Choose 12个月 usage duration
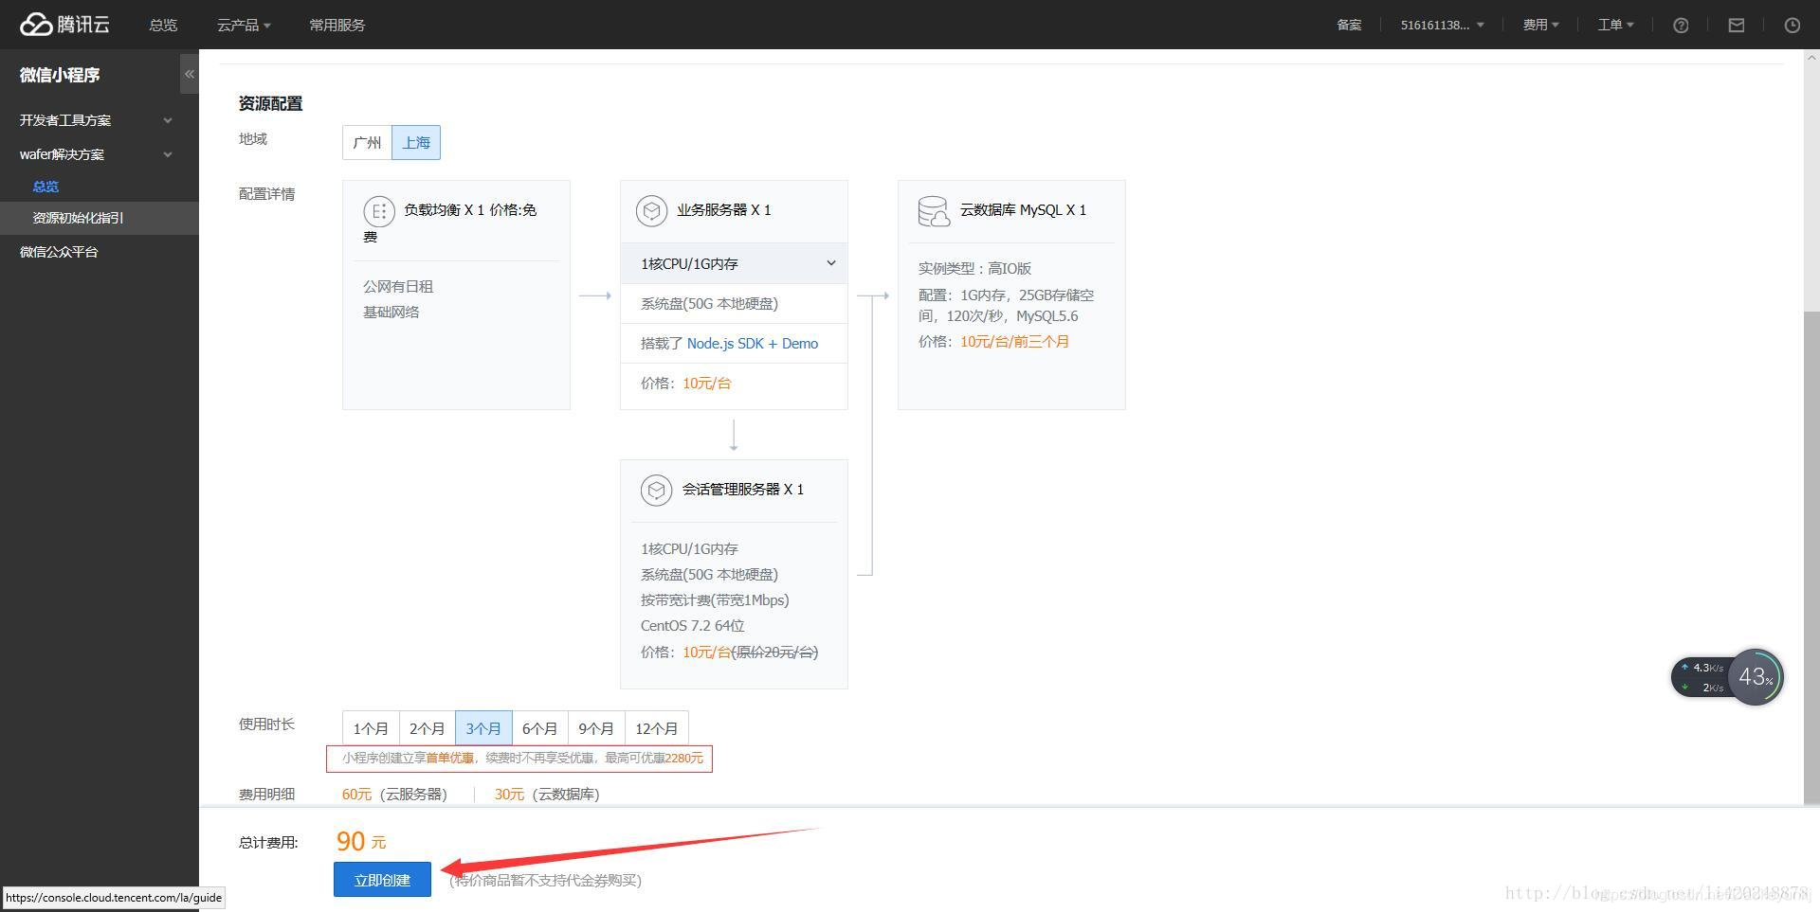The height and width of the screenshot is (912, 1820). pos(656,728)
